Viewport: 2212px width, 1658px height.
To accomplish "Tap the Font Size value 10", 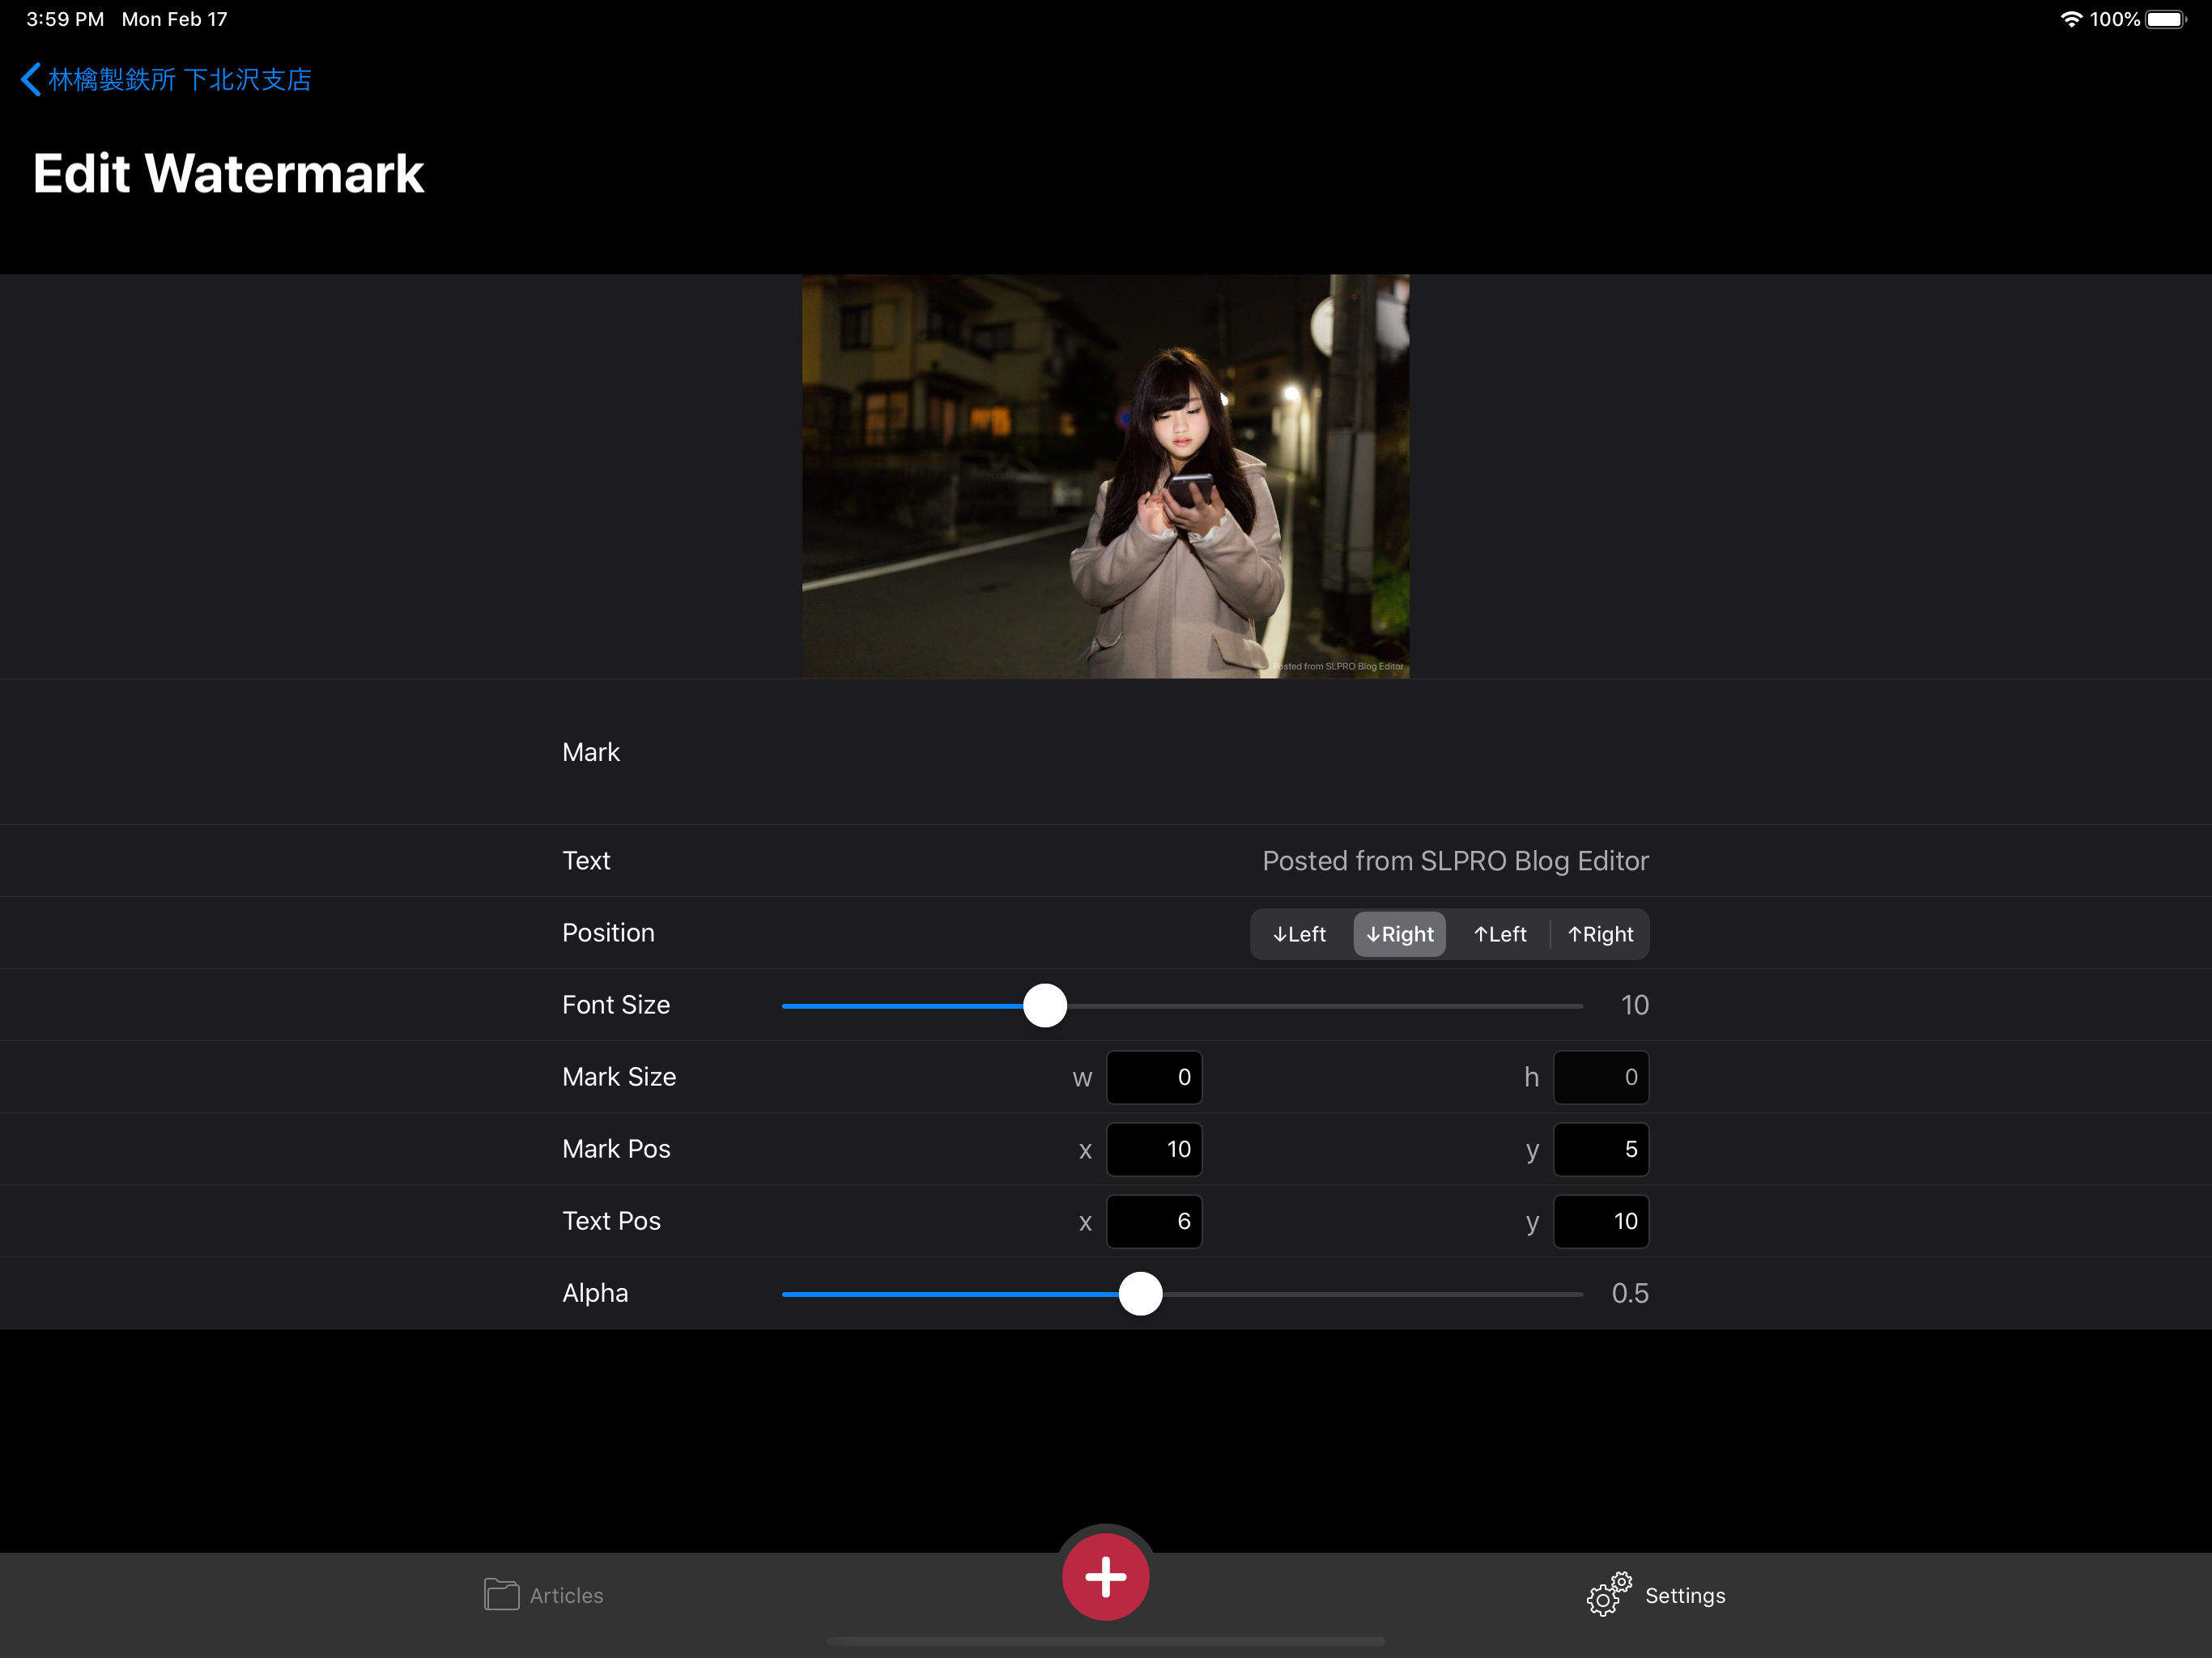I will click(1634, 1005).
